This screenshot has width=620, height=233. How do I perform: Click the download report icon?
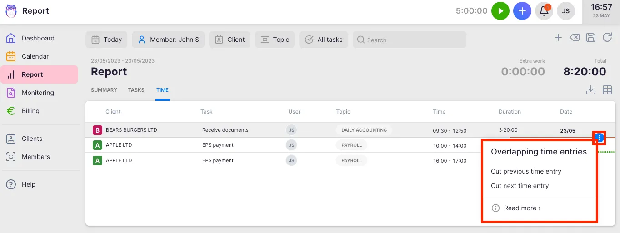click(590, 90)
